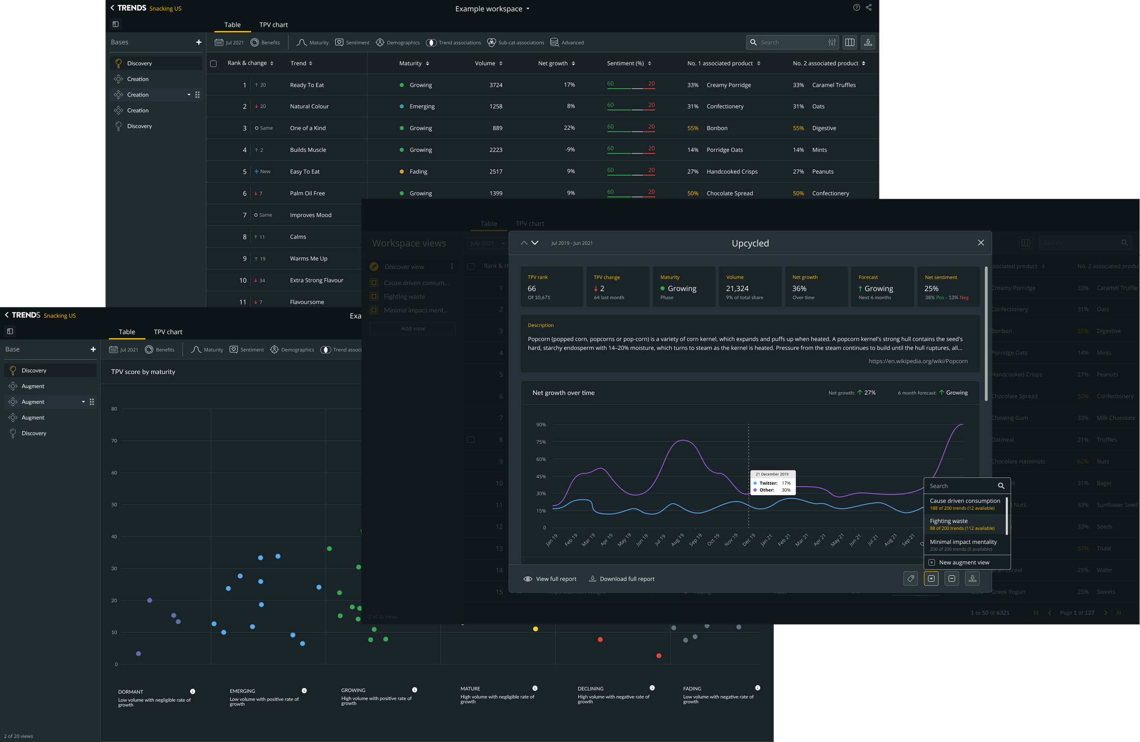Click View full report

tap(550, 579)
